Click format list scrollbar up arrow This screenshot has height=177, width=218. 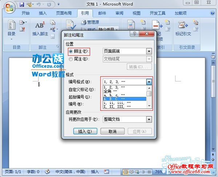149,88
